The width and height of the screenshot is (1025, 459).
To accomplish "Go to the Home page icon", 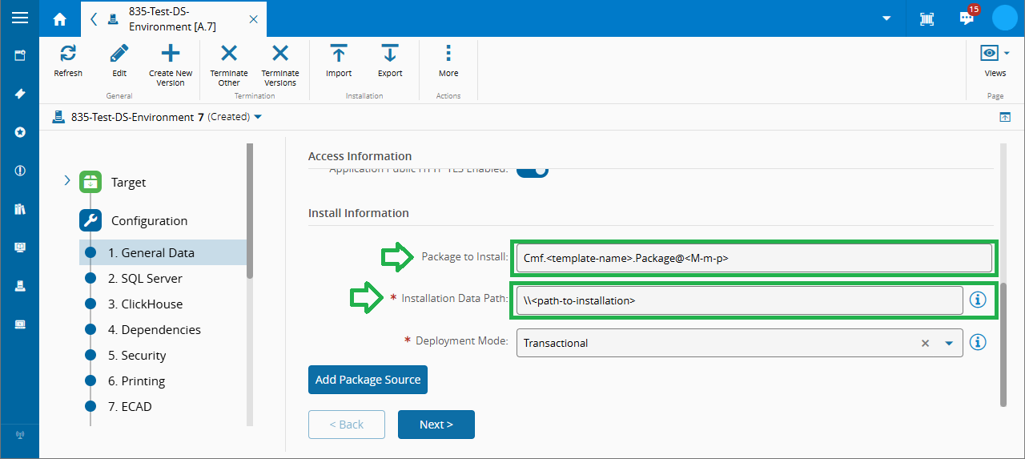I will pos(60,18).
